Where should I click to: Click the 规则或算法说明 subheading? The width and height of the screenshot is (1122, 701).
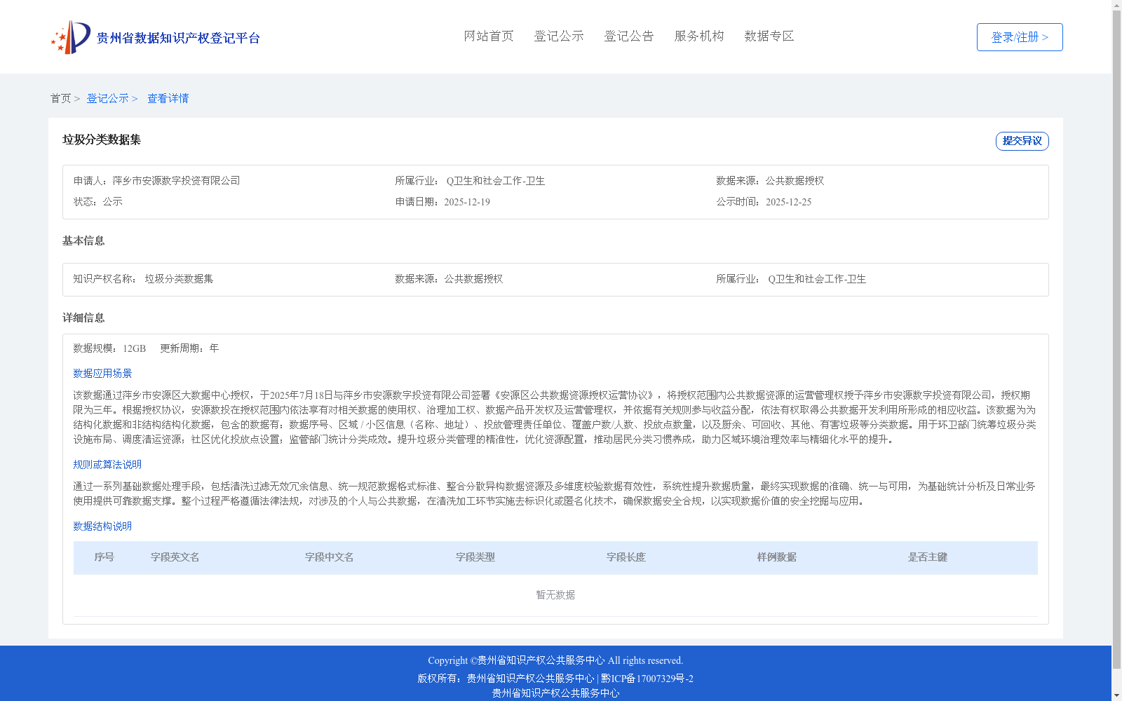point(107,465)
